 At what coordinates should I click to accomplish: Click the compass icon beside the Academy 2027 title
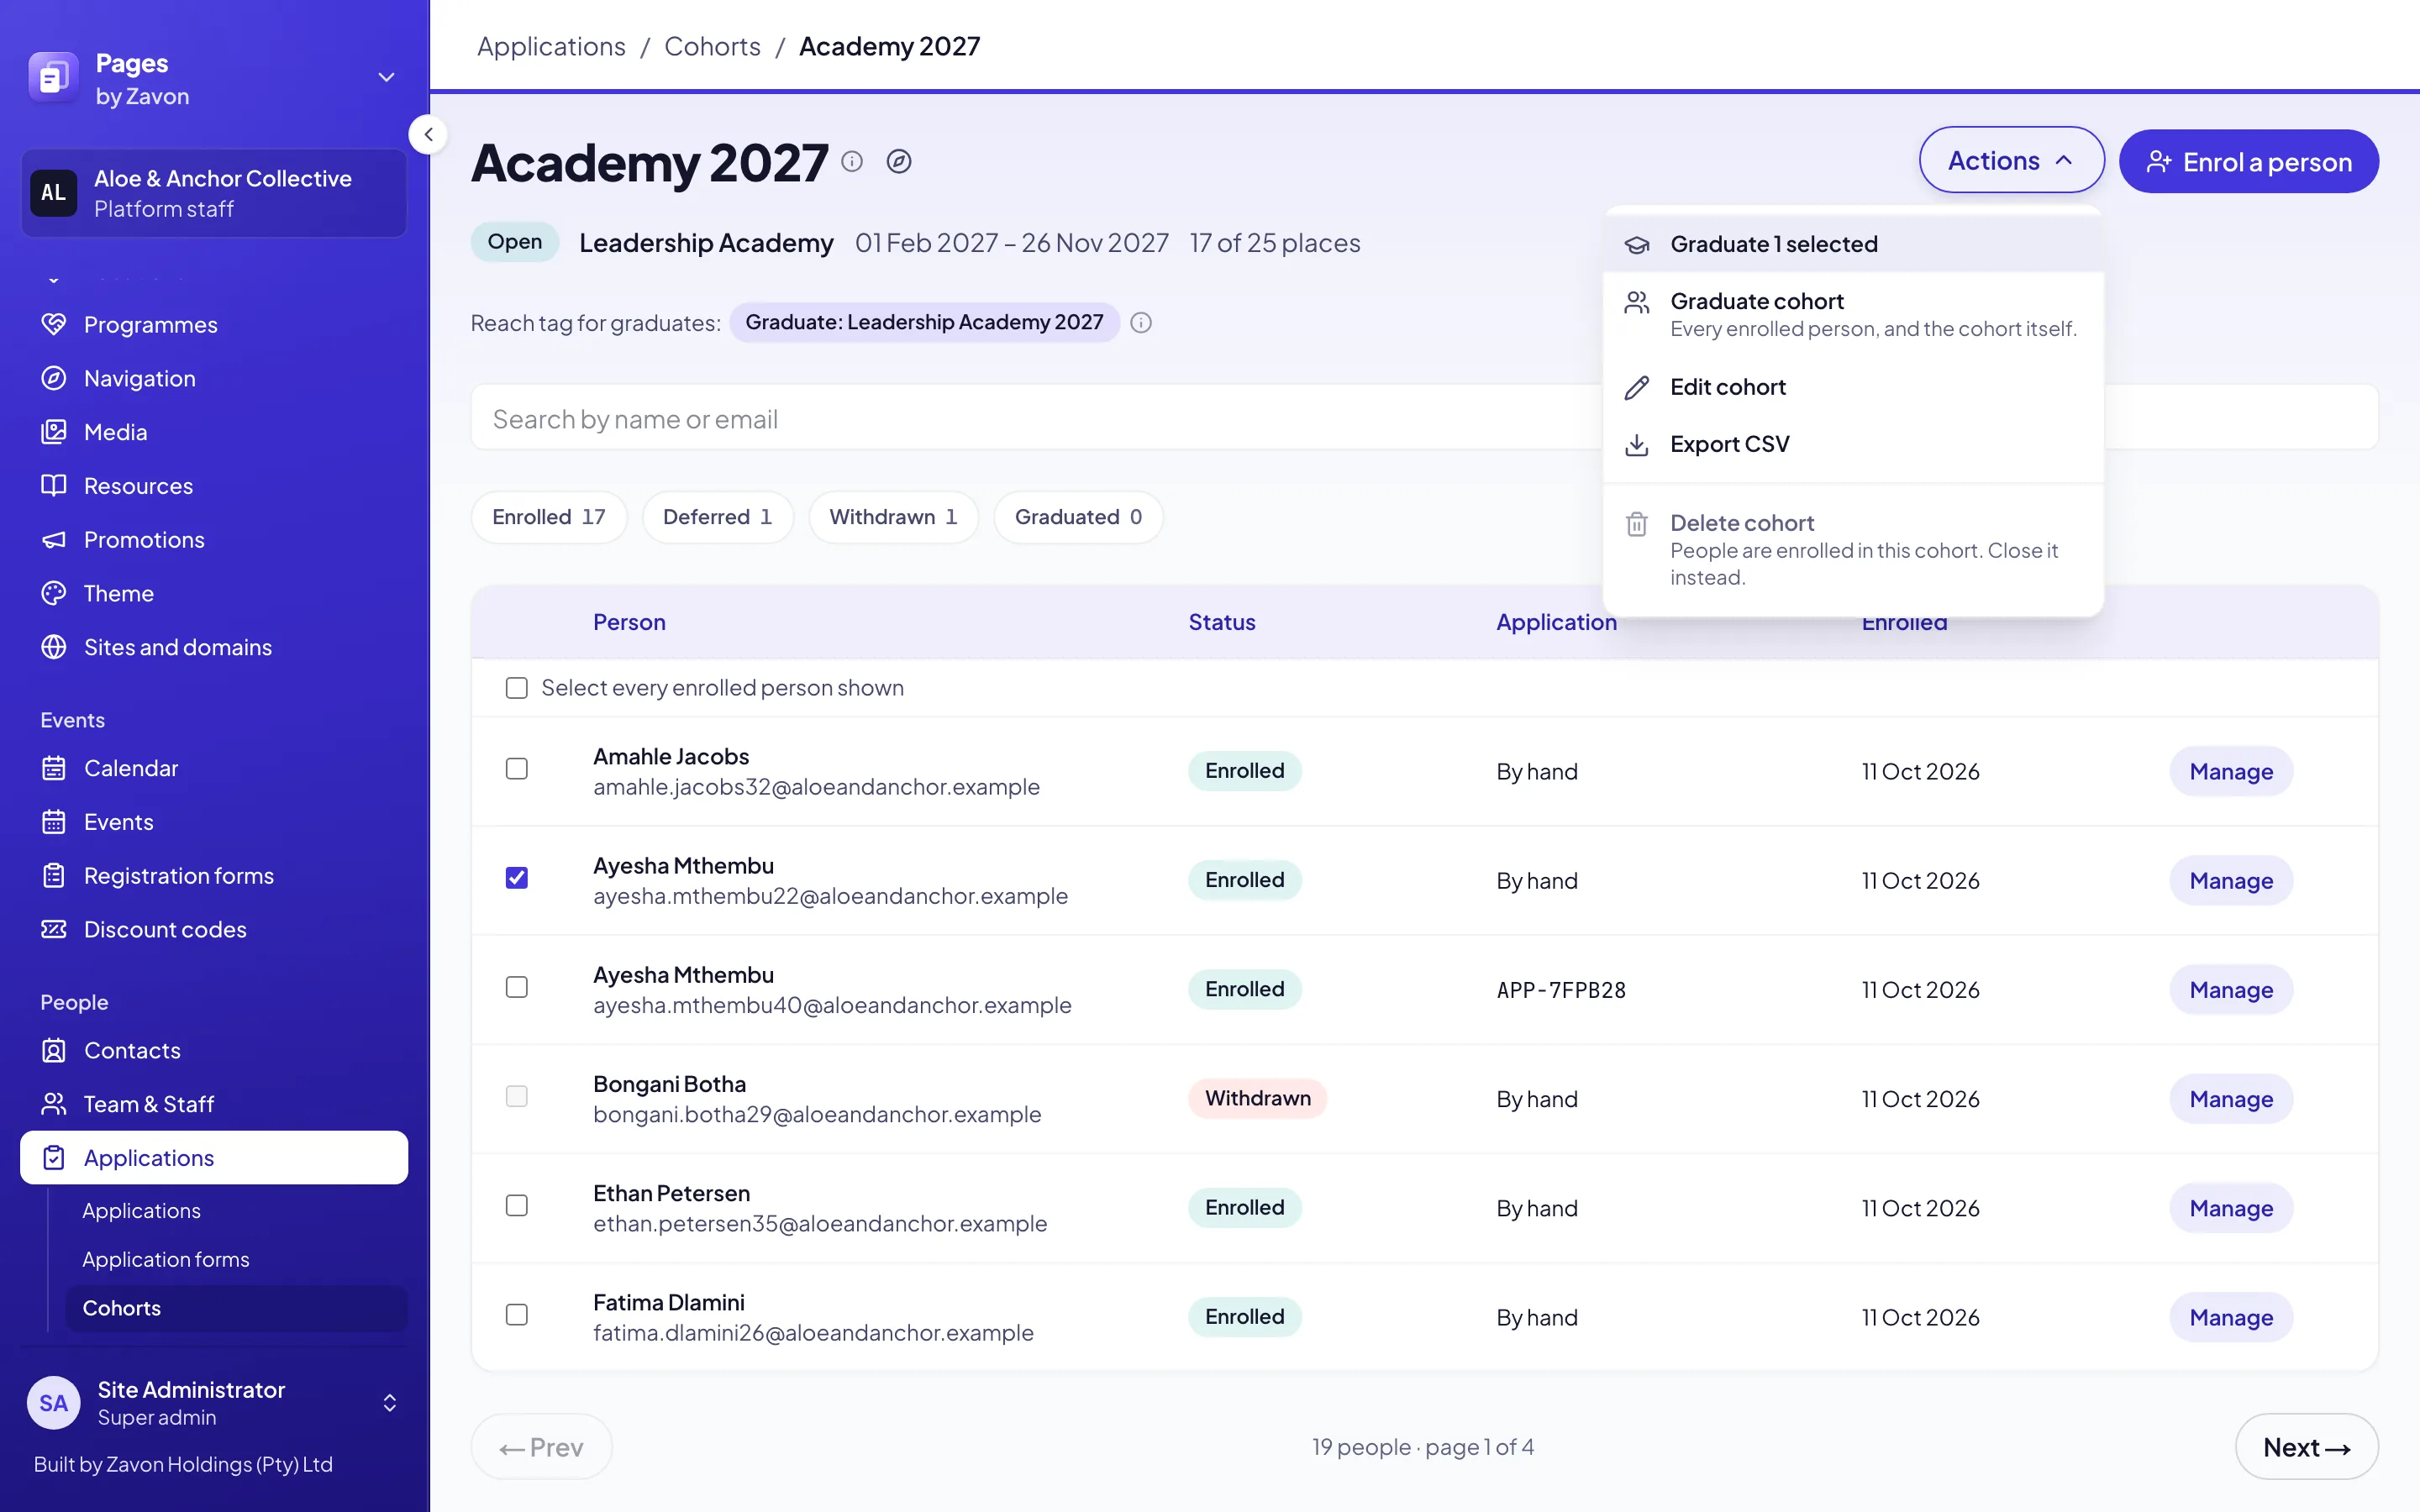click(x=899, y=162)
